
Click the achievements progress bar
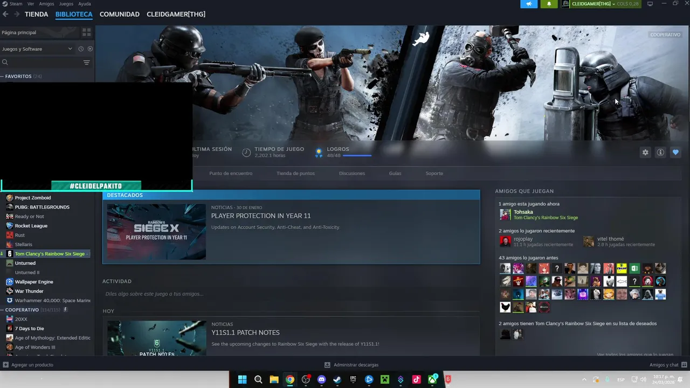click(x=357, y=156)
